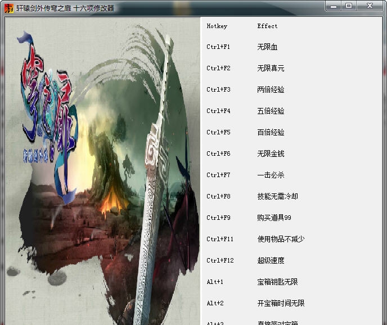Select the Ctrl+F5 hotkey label
This screenshot has width=387, height=325.
(x=218, y=132)
